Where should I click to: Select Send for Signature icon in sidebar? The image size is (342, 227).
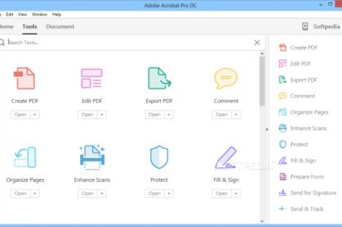tap(283, 193)
